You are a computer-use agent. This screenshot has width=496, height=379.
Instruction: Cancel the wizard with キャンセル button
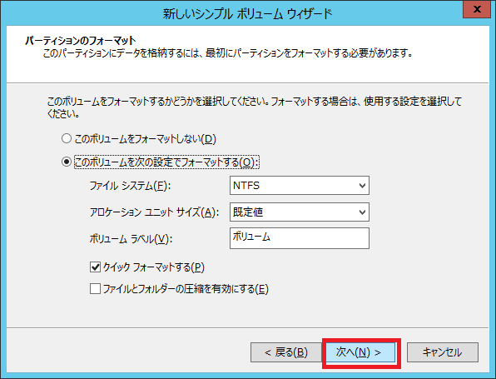(x=443, y=352)
